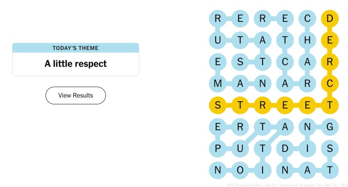Select the yellow letter D tile
The image size is (348, 187).
point(330,18)
